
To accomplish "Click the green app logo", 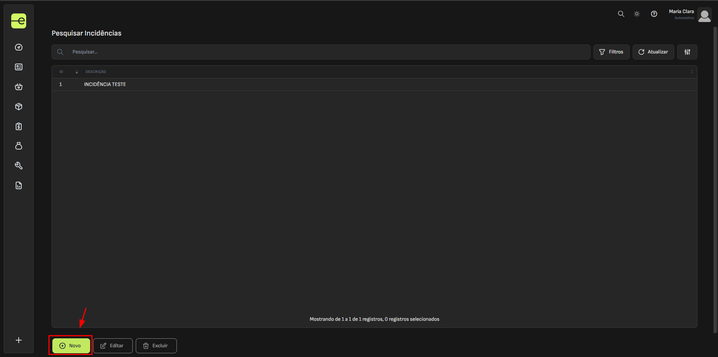I will (19, 21).
